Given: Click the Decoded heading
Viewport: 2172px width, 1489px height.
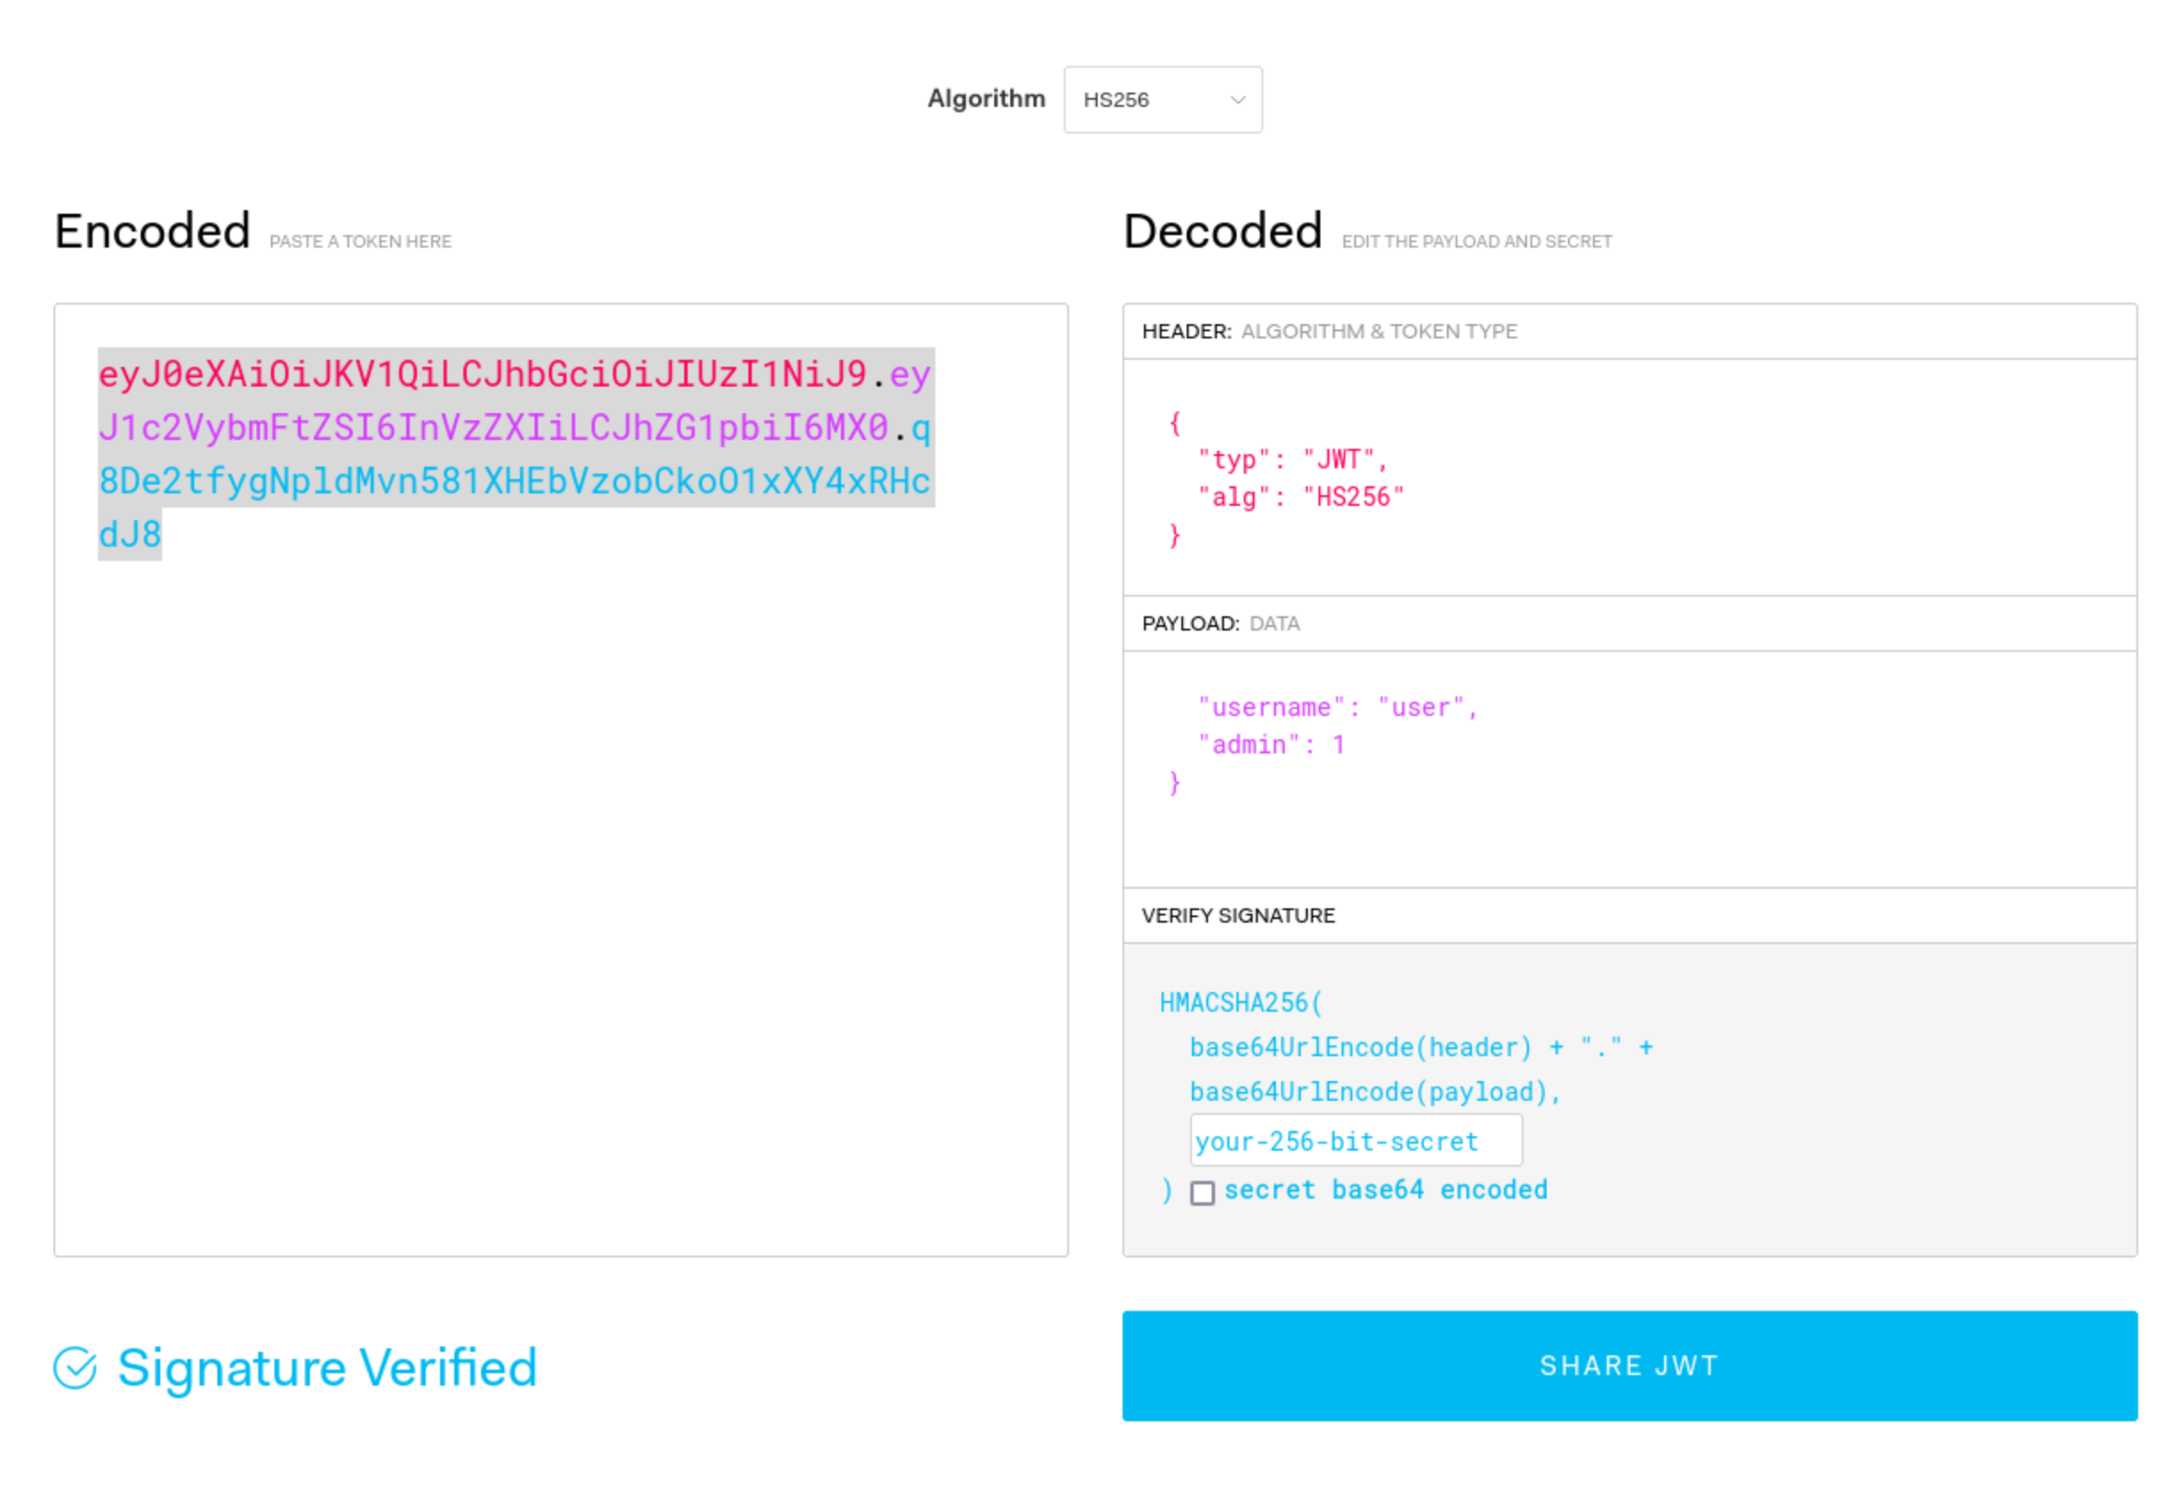Looking at the screenshot, I should tap(1222, 231).
